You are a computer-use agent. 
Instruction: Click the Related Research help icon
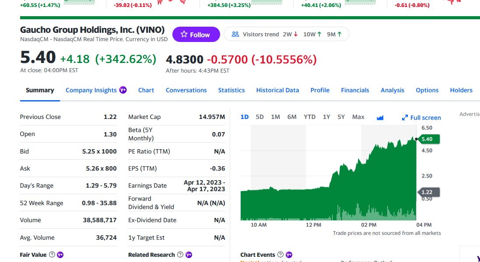[x=180, y=255]
